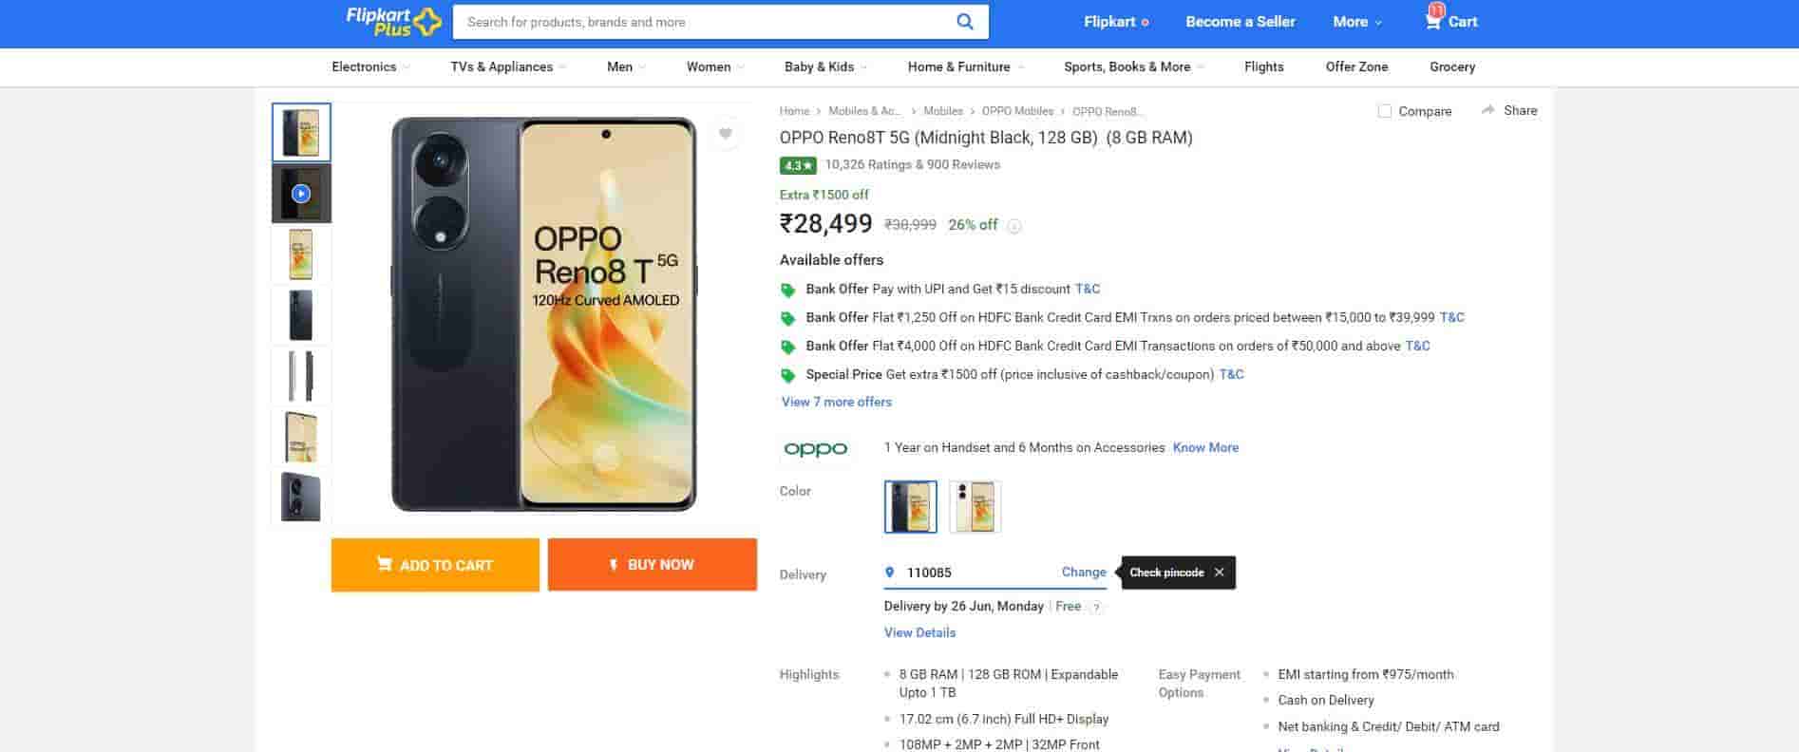Play the product video thumbnail
1799x752 pixels.
(x=301, y=194)
